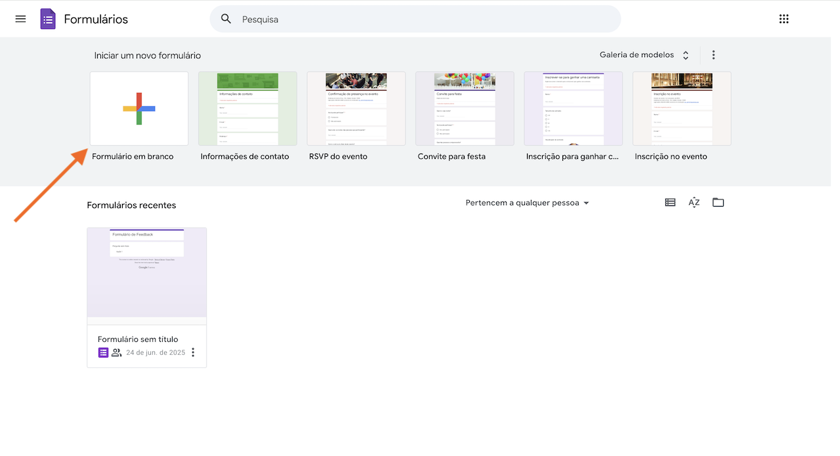Viewport: 840px width, 456px height.
Task: Open AZ sort options
Action: pos(694,203)
